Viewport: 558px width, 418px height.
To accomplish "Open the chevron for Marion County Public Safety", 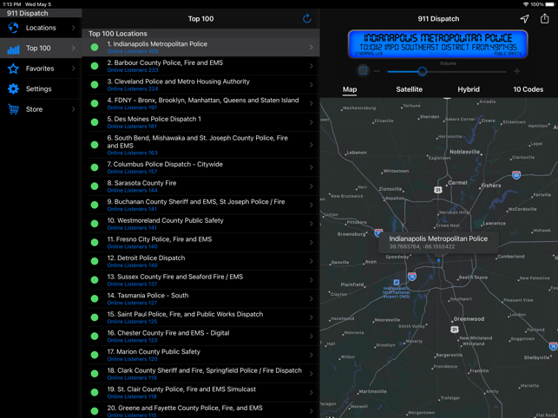I will click(312, 355).
